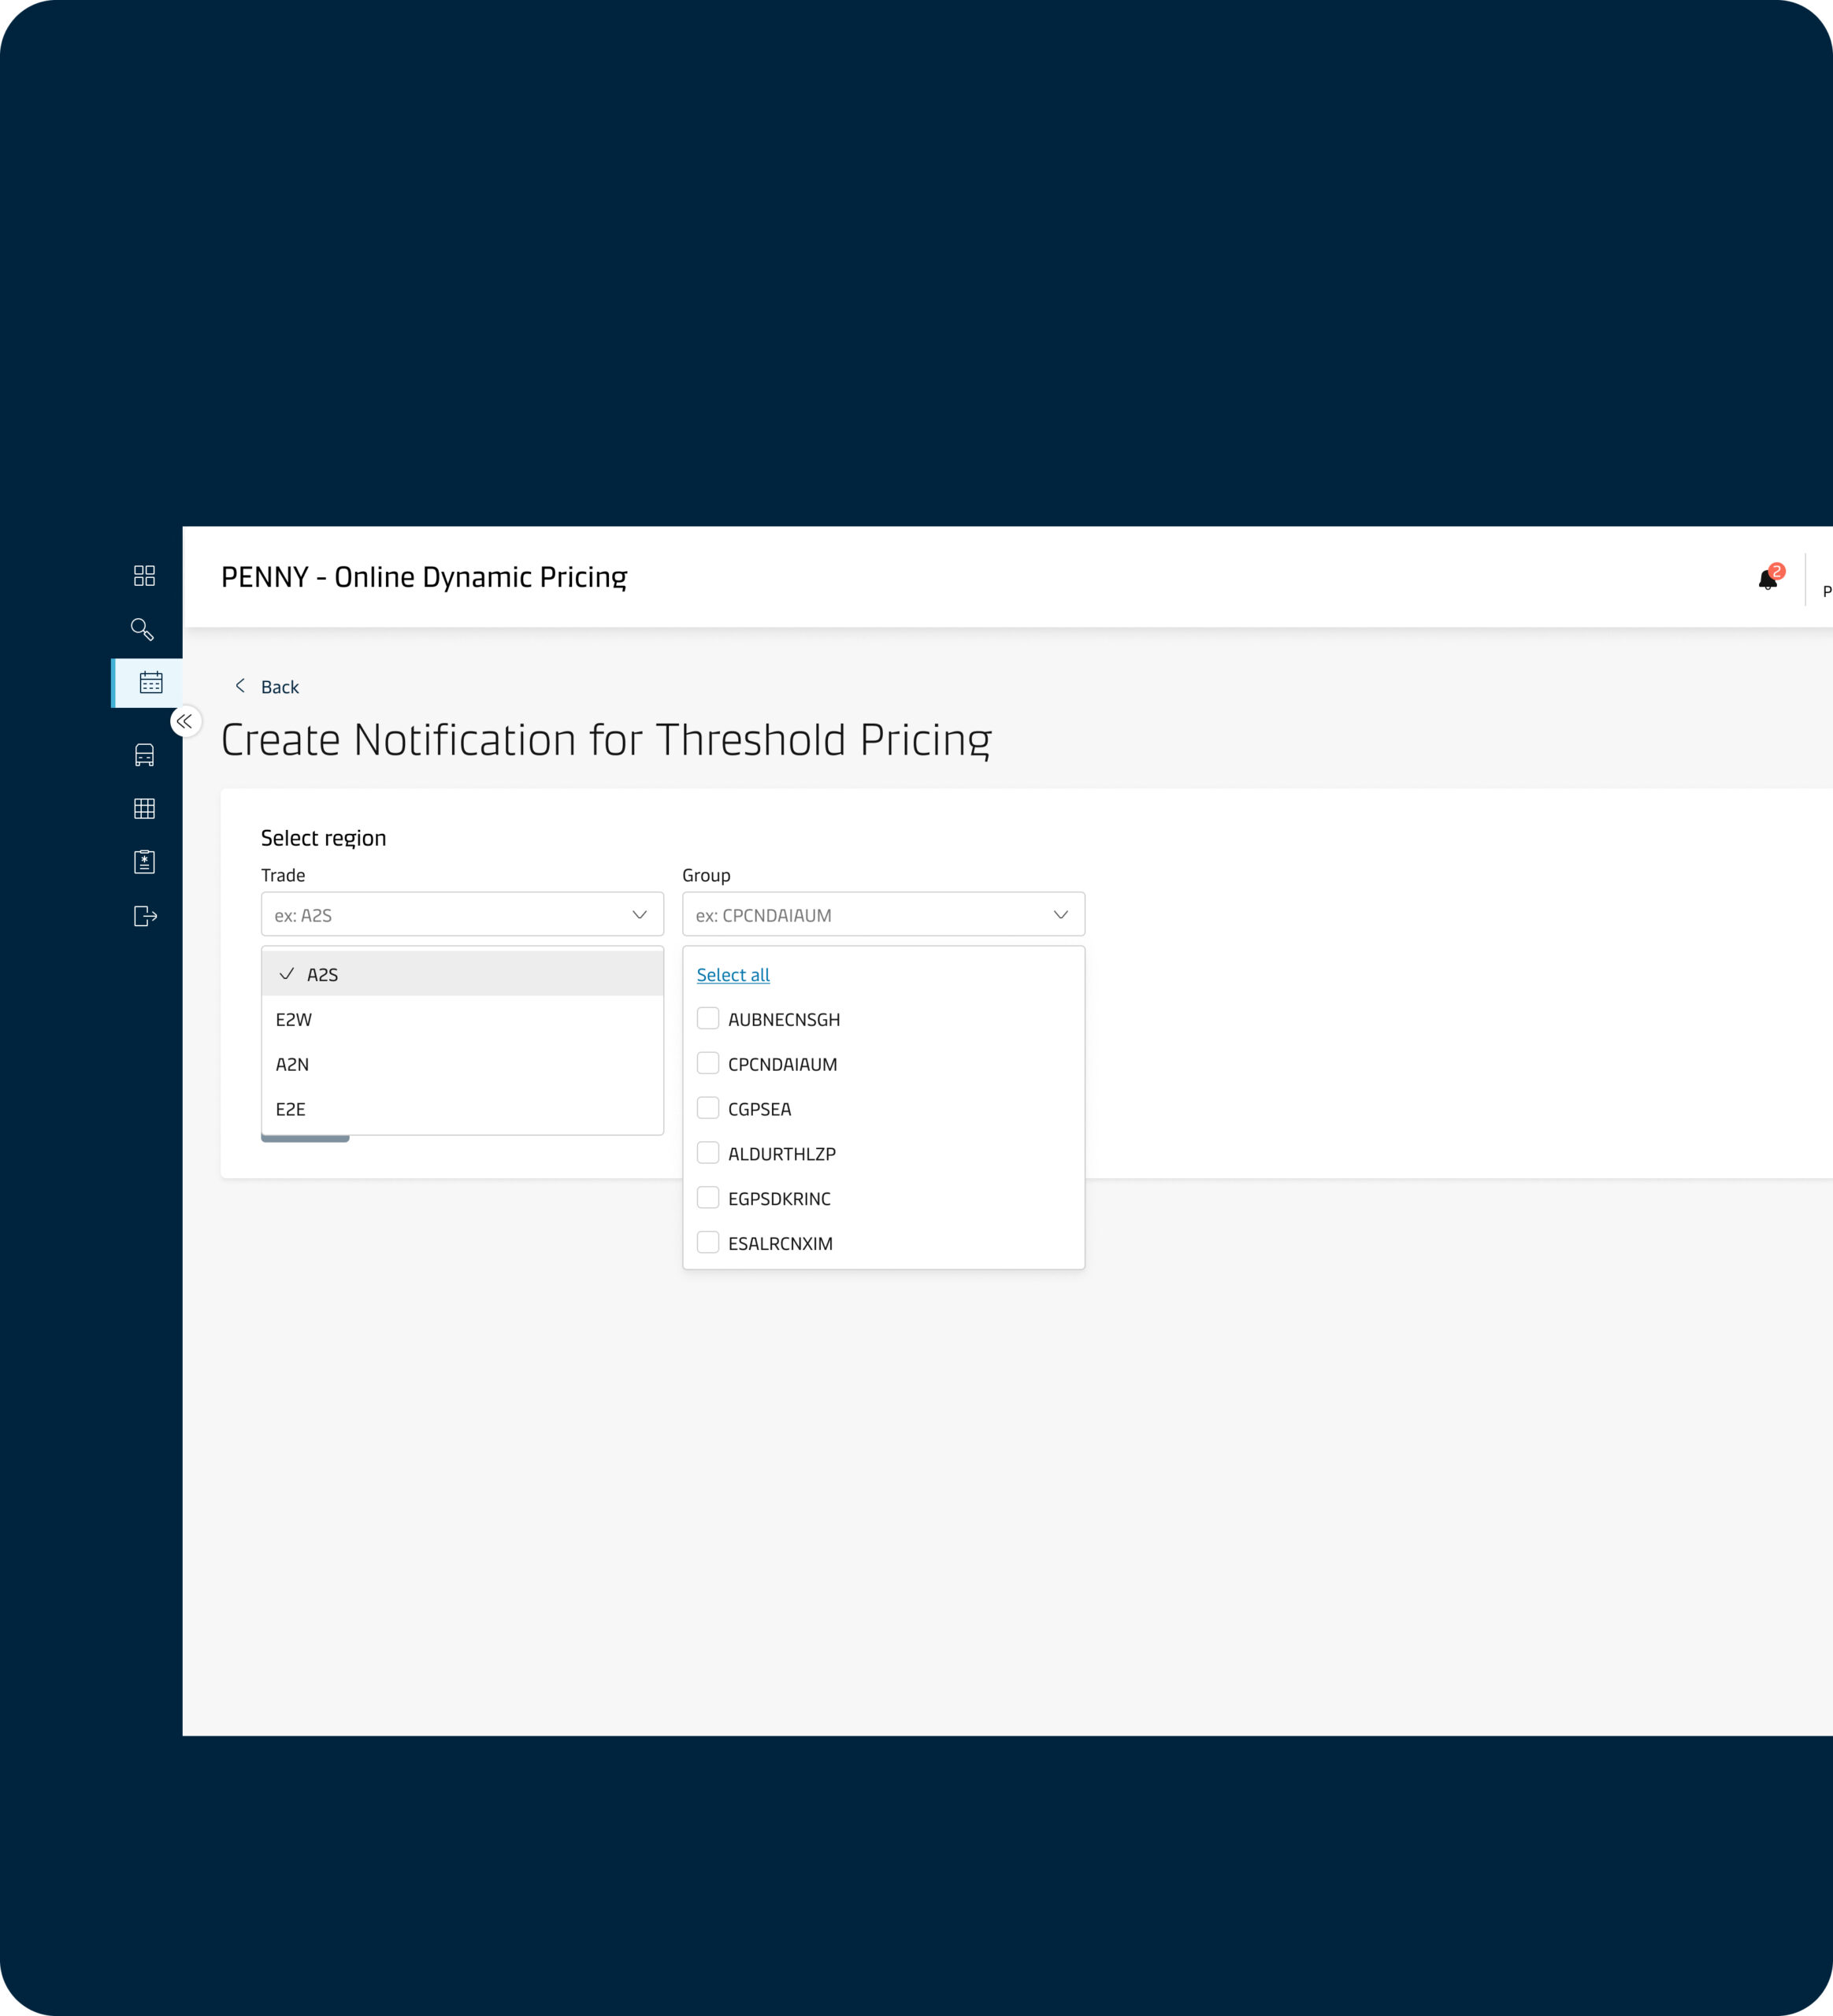
Task: Click the Select all link
Action: pyautogui.click(x=733, y=975)
